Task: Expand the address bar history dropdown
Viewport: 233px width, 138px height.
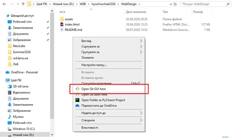Action: pos(171,4)
